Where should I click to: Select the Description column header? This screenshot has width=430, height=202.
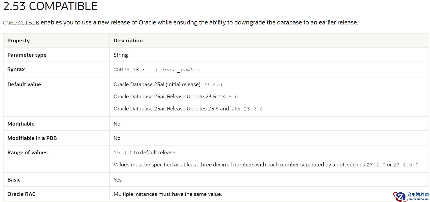click(128, 41)
